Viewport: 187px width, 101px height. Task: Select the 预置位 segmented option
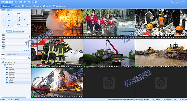click(x=9, y=31)
